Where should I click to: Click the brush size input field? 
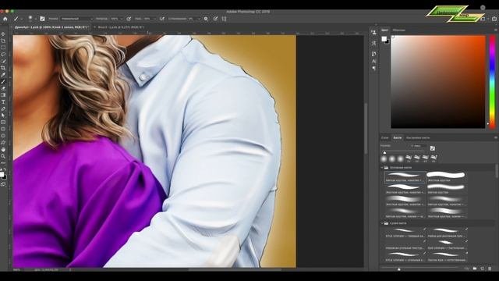(x=418, y=146)
